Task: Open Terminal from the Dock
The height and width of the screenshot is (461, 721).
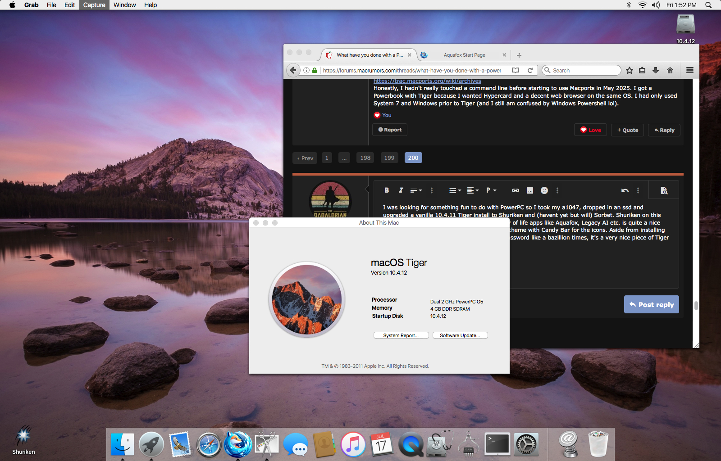Action: (x=497, y=444)
